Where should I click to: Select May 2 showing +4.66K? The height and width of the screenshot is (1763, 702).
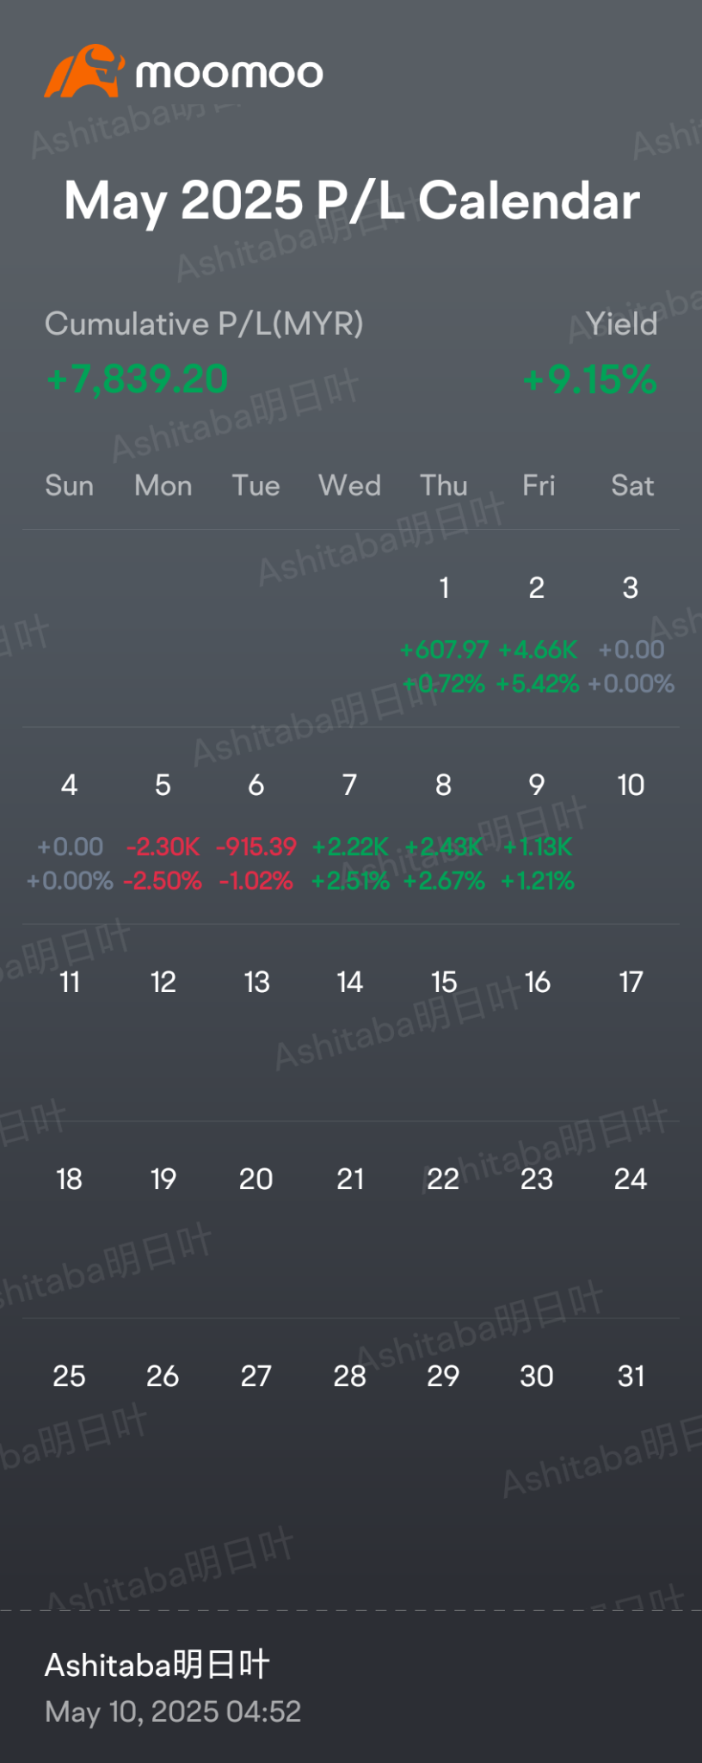537,635
